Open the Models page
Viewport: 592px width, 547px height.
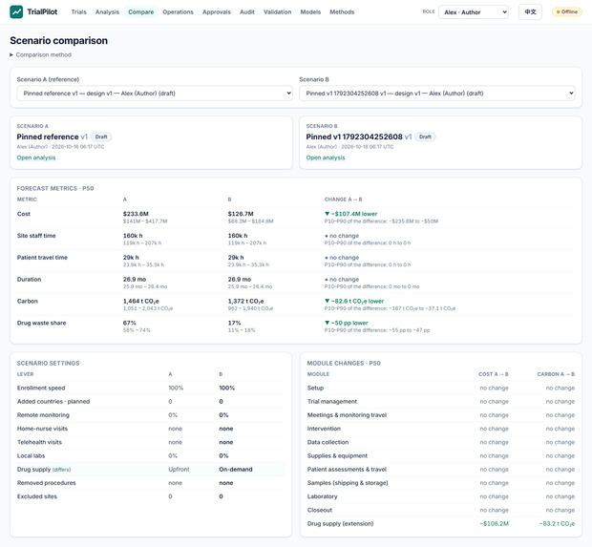(310, 12)
